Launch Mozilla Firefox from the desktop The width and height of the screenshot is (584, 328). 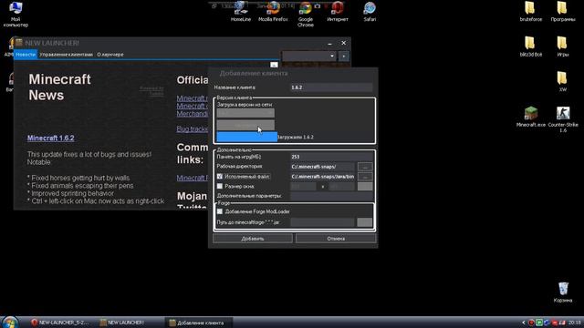click(273, 12)
